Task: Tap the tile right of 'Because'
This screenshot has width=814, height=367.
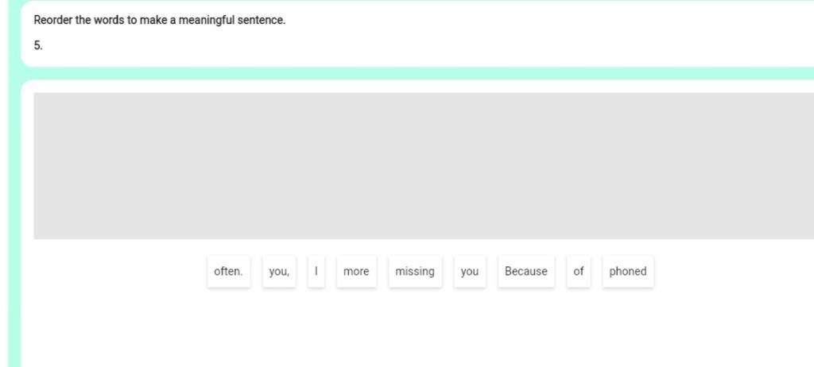Action: (x=579, y=272)
